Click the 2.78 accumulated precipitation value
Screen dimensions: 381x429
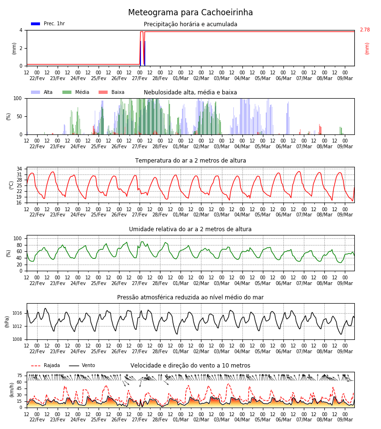pyautogui.click(x=365, y=30)
